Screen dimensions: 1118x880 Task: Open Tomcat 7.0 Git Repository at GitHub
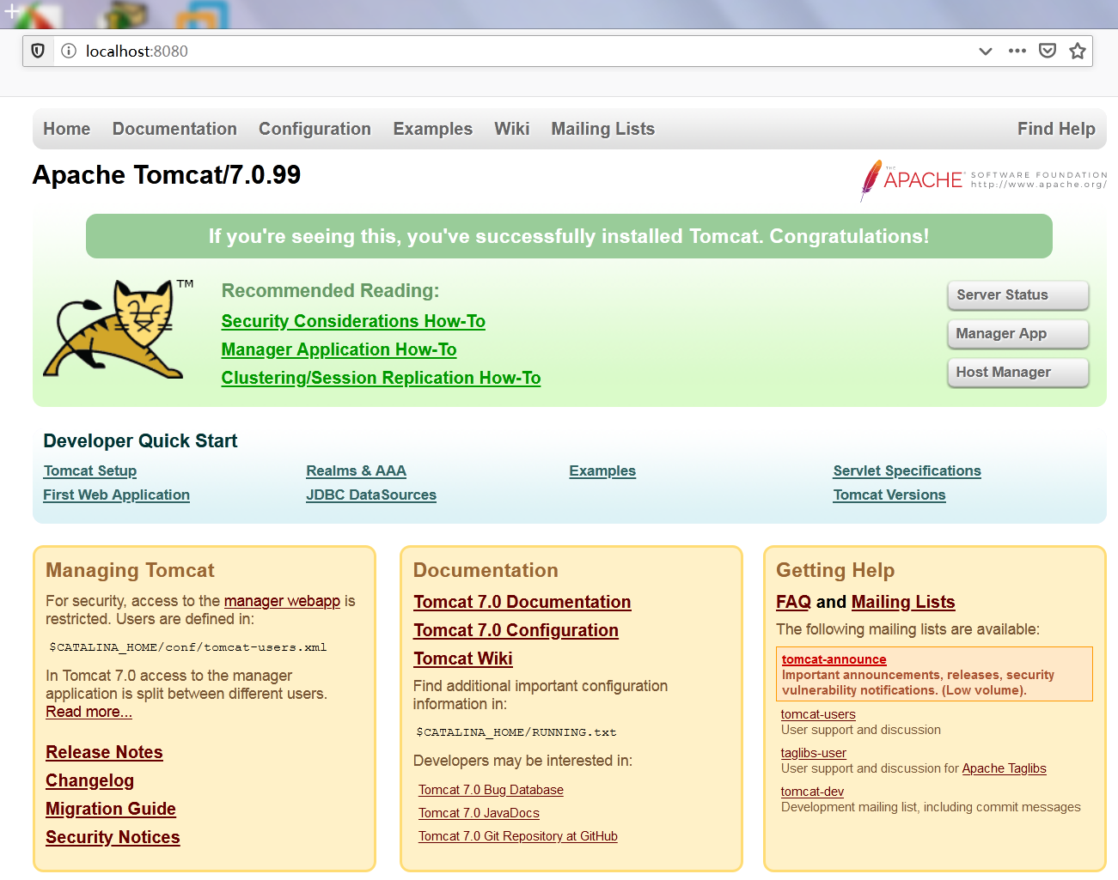point(518,836)
